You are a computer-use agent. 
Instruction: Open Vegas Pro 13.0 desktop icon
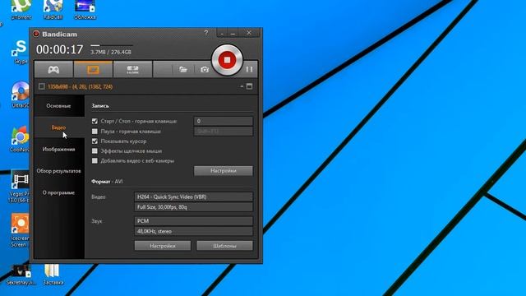point(20,186)
